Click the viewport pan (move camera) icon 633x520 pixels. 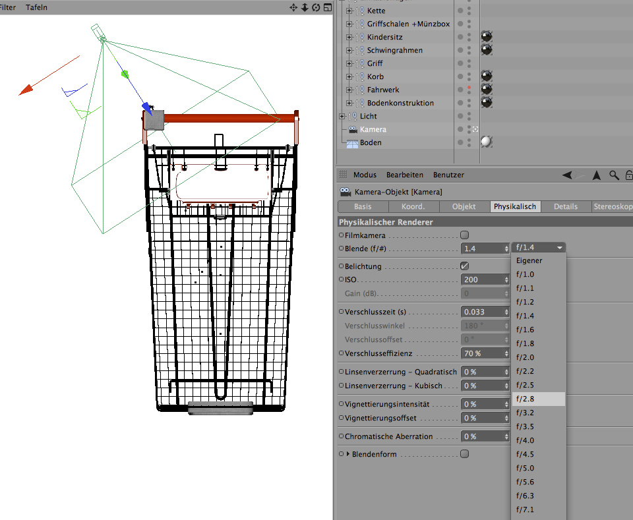[x=293, y=7]
